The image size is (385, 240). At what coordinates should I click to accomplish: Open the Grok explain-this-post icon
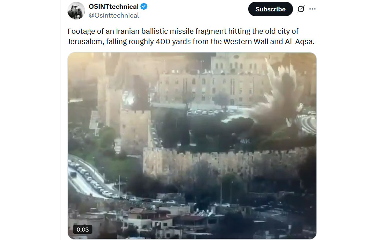(301, 9)
